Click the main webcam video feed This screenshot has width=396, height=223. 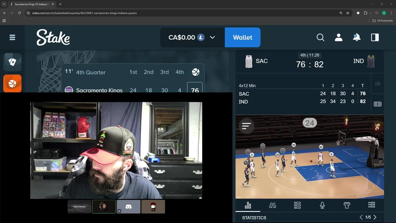pos(116,151)
